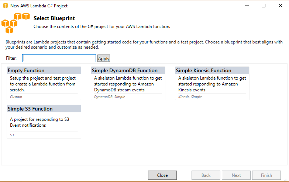Viewport: 289px width, 182px height.
Task: Click the resize grip at window corner
Action: coord(286,179)
